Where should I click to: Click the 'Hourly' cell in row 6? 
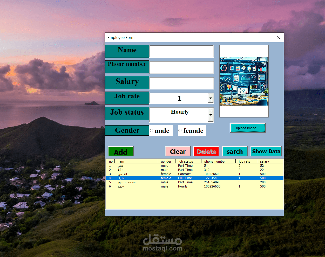[x=183, y=186]
